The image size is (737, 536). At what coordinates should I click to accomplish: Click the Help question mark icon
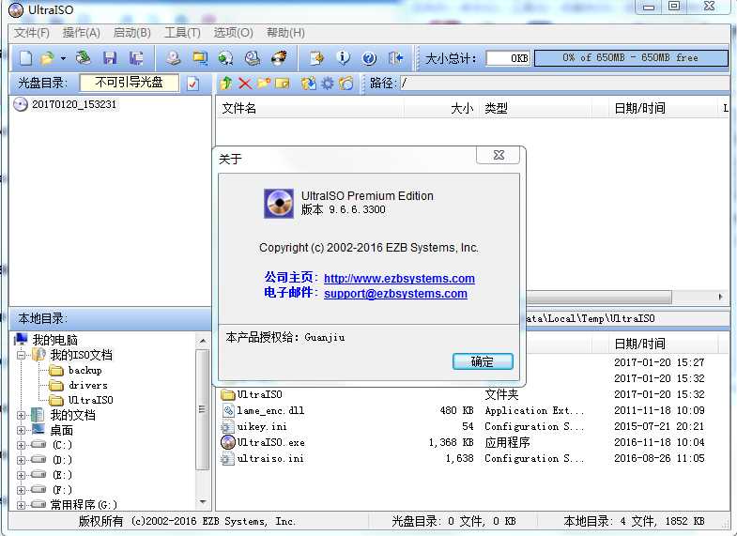click(370, 58)
